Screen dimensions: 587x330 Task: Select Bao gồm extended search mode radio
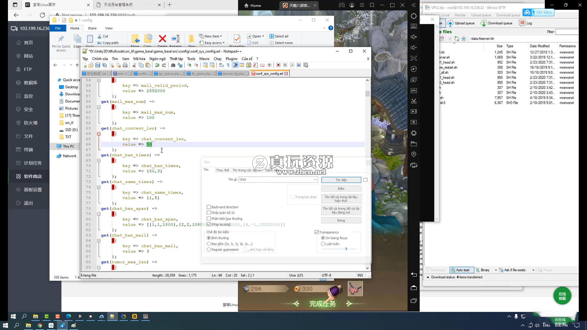click(209, 244)
